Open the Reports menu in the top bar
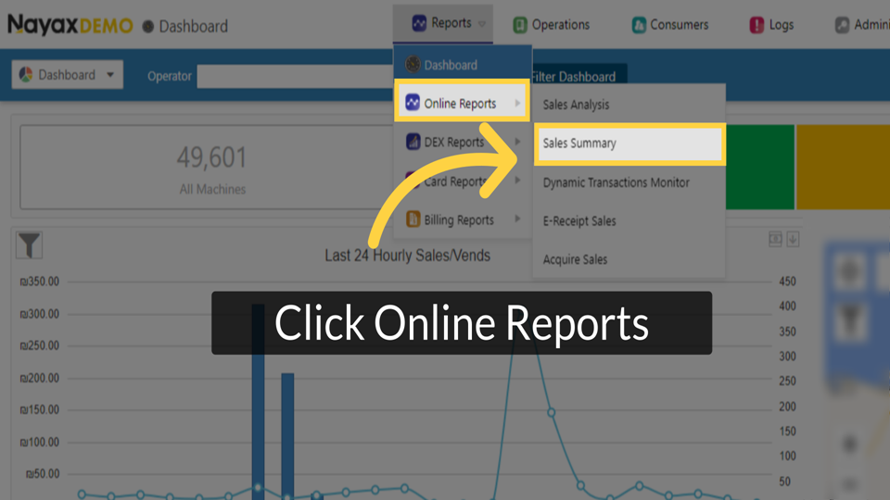890x500 pixels. tap(443, 23)
